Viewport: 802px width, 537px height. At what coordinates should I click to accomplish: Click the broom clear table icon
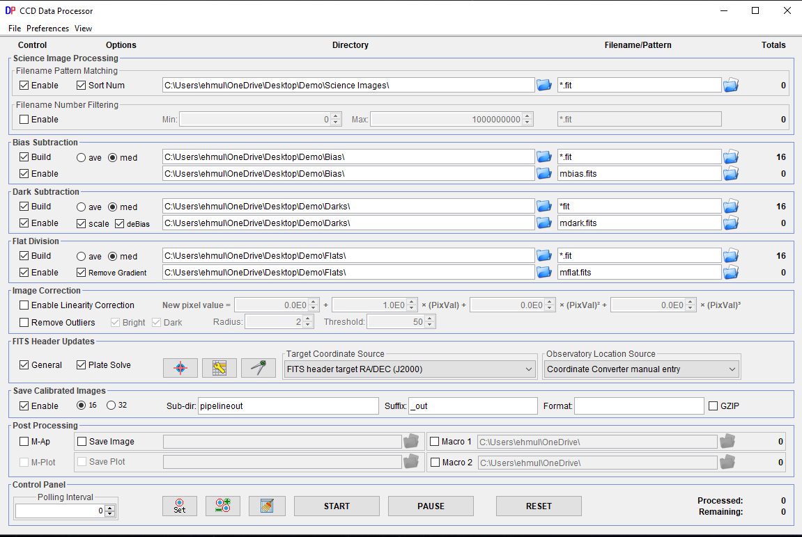pyautogui.click(x=268, y=506)
